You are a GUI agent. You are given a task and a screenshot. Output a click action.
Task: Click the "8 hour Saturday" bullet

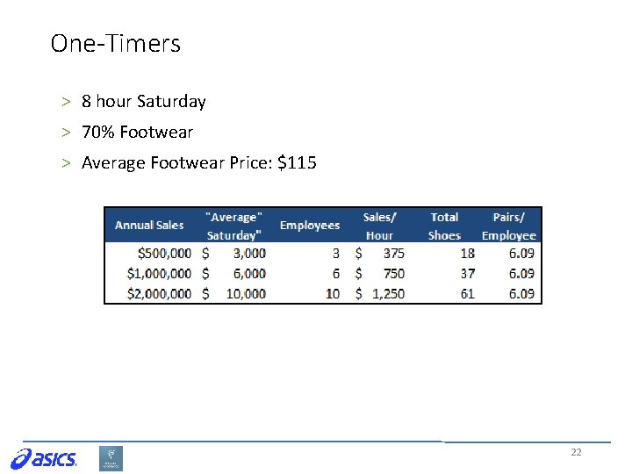click(143, 101)
